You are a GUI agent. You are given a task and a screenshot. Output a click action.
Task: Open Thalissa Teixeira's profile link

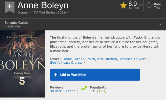click(x=133, y=59)
